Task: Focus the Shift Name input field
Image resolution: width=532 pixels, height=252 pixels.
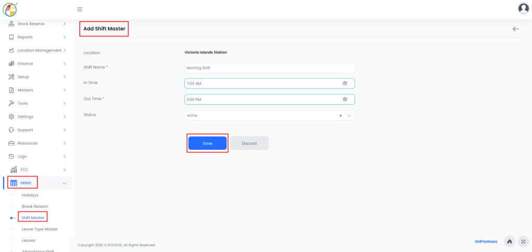Action: tap(270, 68)
